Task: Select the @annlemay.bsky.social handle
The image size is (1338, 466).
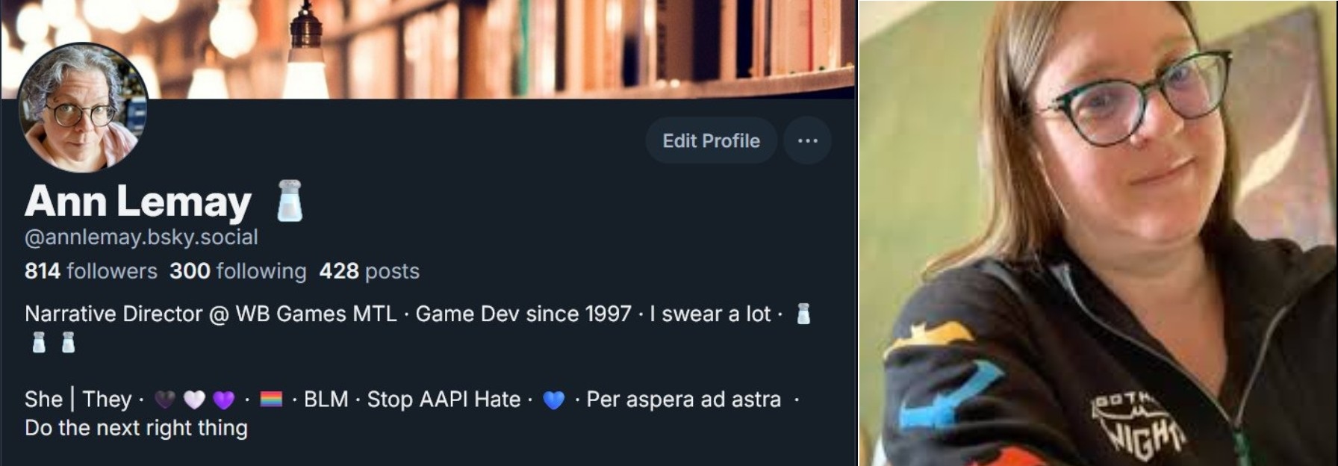Action: 142,237
